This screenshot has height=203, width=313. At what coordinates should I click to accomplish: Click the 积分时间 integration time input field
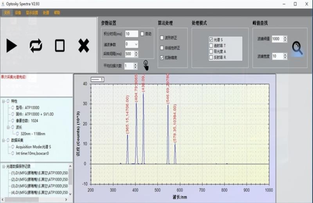pos(131,34)
